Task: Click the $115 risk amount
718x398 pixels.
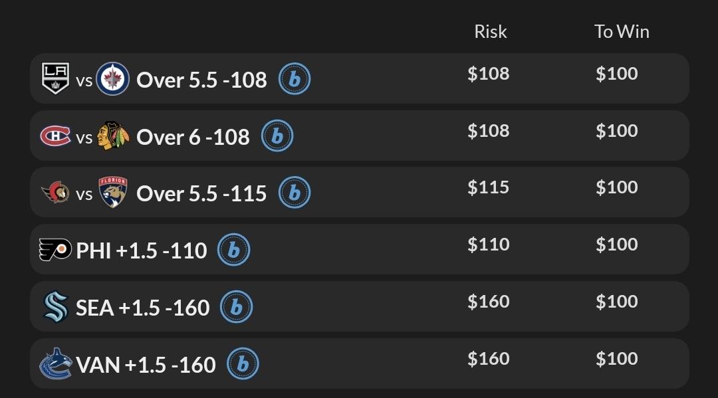Action: pyautogui.click(x=489, y=187)
